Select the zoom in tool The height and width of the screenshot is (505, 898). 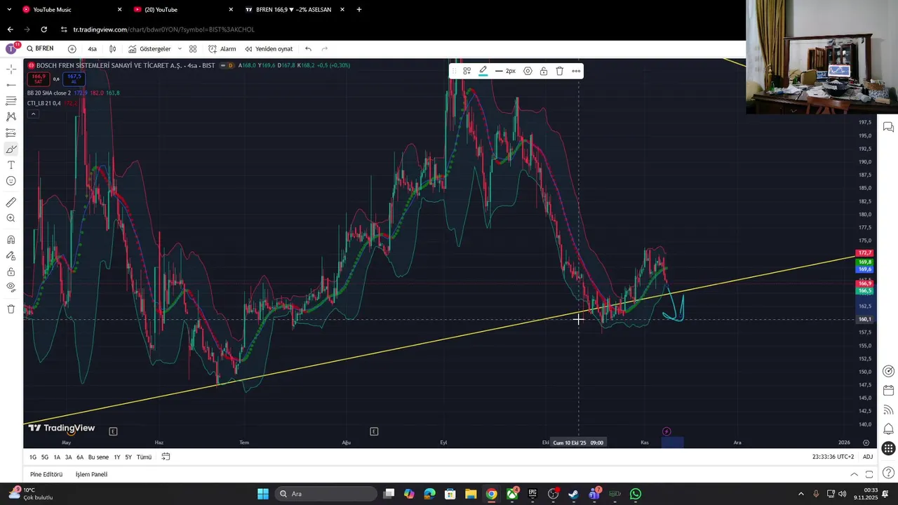[x=11, y=218]
